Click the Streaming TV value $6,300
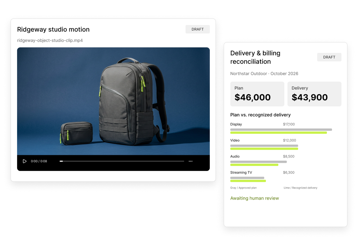 (289, 172)
